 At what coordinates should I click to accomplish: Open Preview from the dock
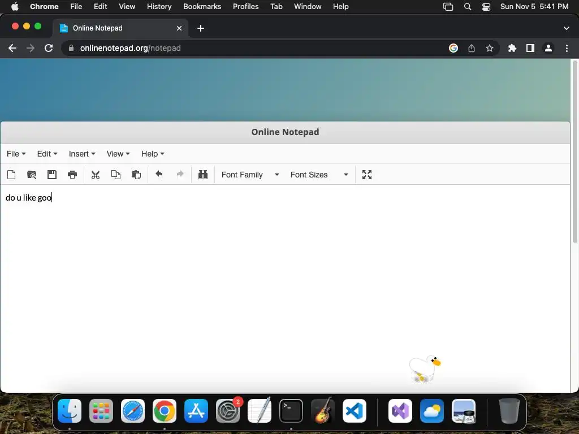click(464, 411)
